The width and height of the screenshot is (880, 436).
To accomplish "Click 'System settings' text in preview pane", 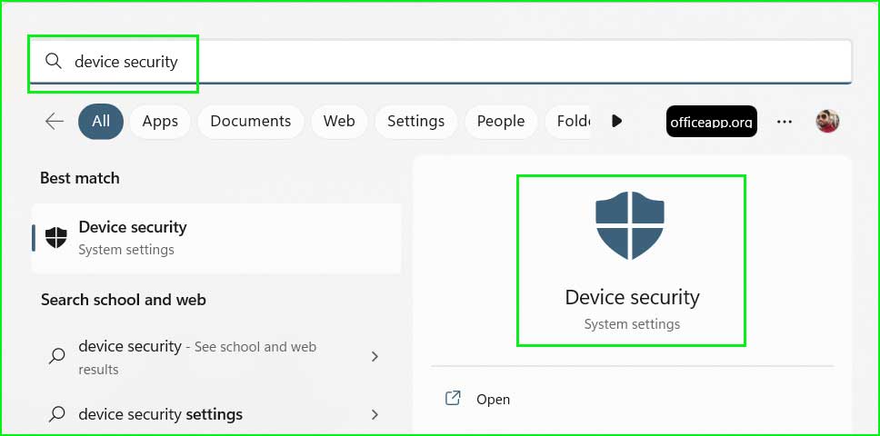I will pyautogui.click(x=632, y=324).
